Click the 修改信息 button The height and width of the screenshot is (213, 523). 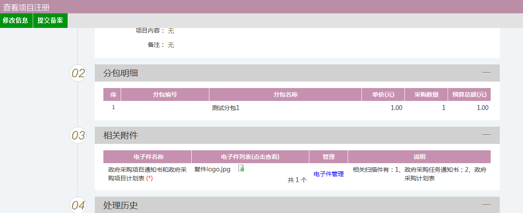(x=16, y=21)
